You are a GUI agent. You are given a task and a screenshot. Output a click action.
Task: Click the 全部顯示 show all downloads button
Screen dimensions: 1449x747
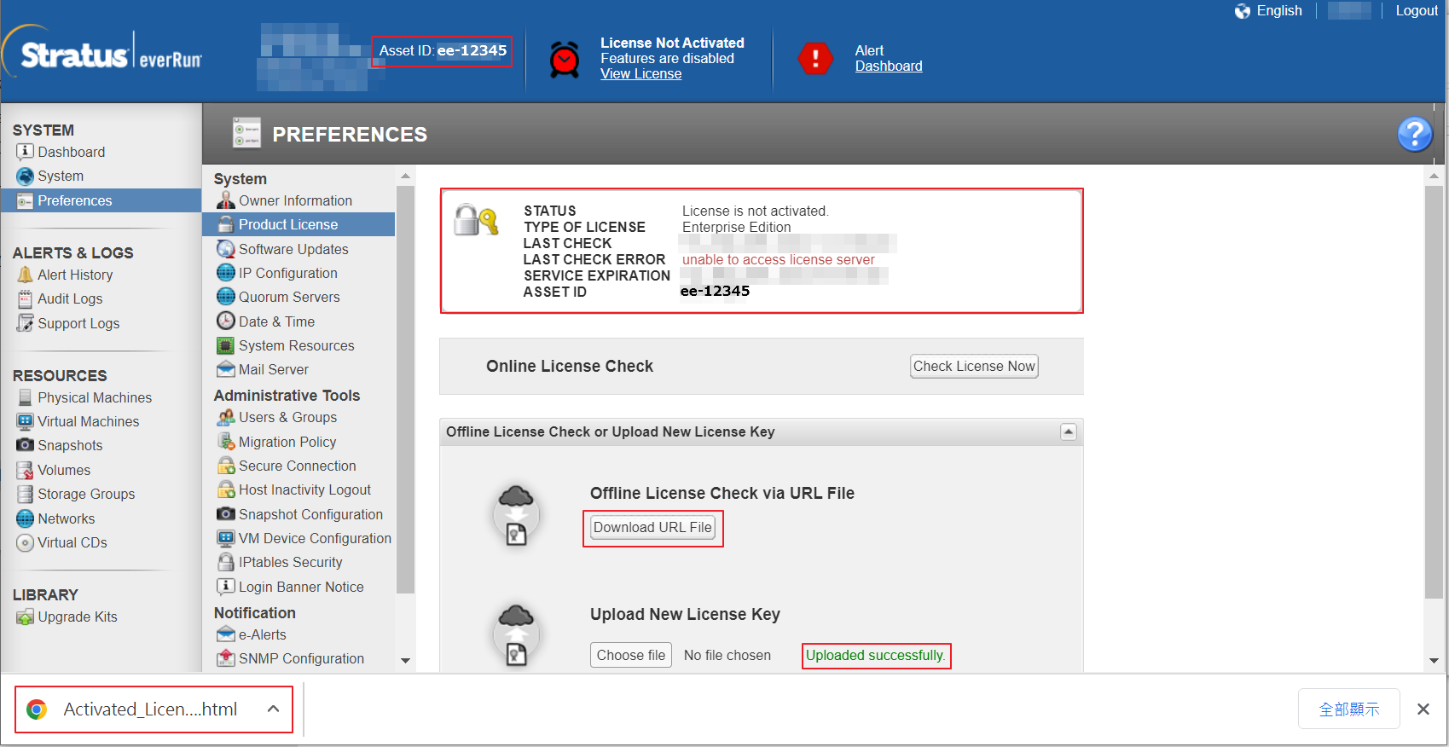(1349, 709)
